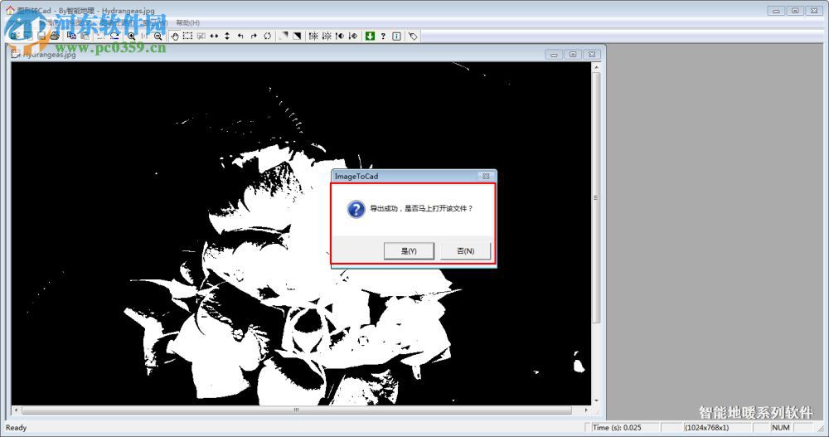Click the second contrast half-circle icon
Image resolution: width=829 pixels, height=437 pixels.
[353, 36]
